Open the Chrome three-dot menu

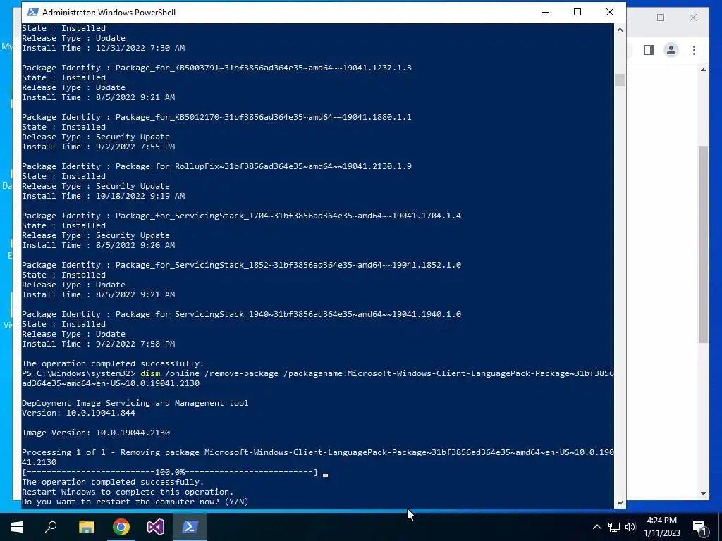tap(694, 50)
